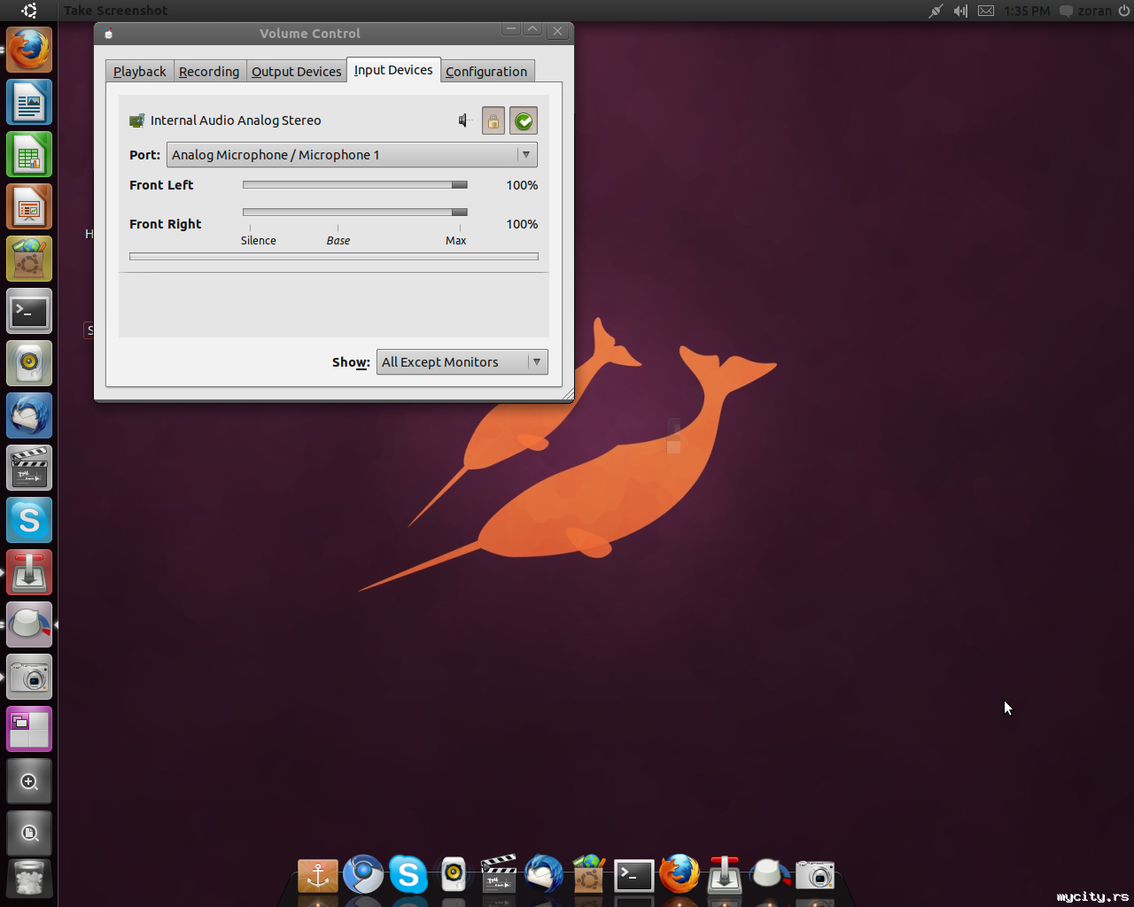The height and width of the screenshot is (907, 1134).
Task: Go to the Output Devices tab
Action: coord(296,72)
